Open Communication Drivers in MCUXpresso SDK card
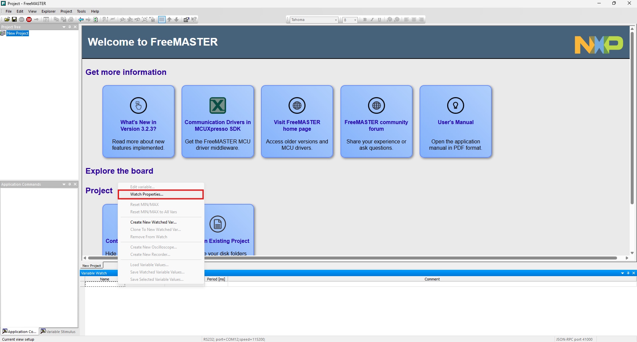This screenshot has height=342, width=637. 218,121
